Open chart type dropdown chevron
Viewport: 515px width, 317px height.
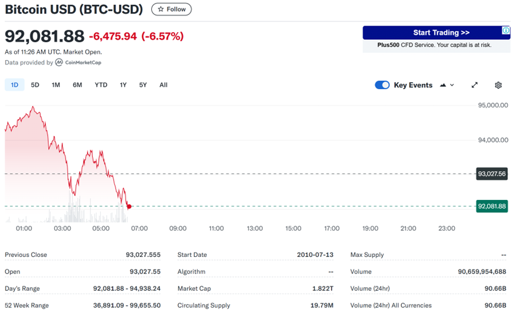click(x=452, y=85)
